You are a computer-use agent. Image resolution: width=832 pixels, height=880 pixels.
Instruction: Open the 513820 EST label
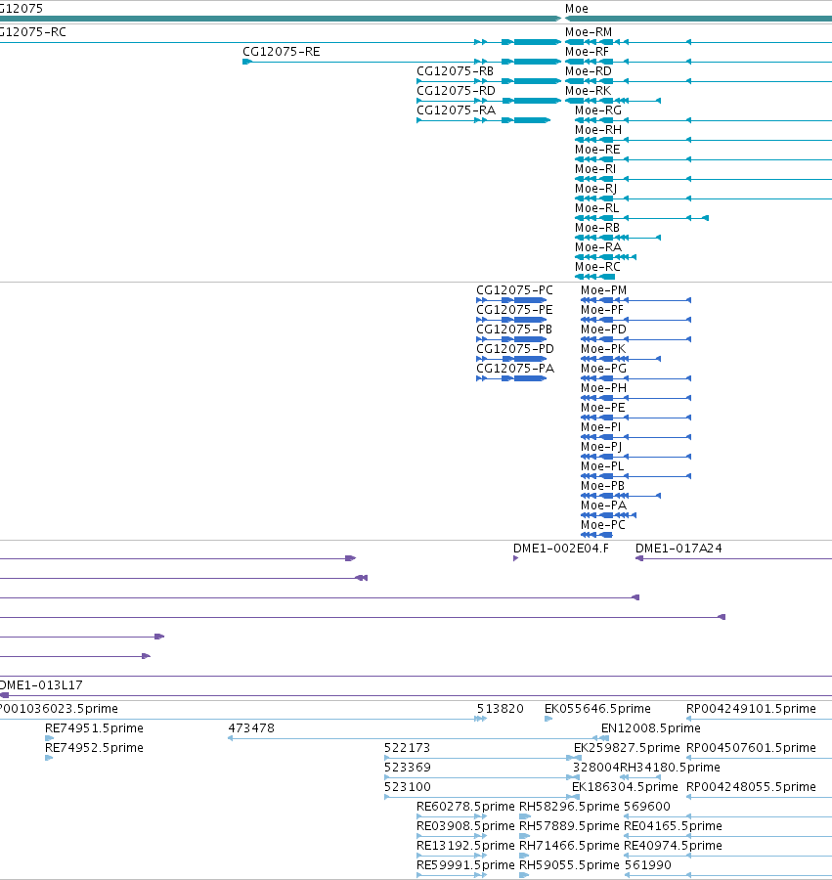pos(500,709)
